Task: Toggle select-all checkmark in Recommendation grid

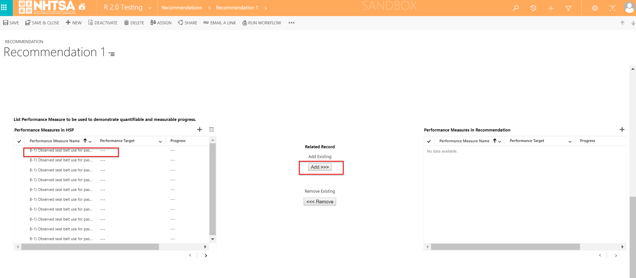Action: (429, 141)
